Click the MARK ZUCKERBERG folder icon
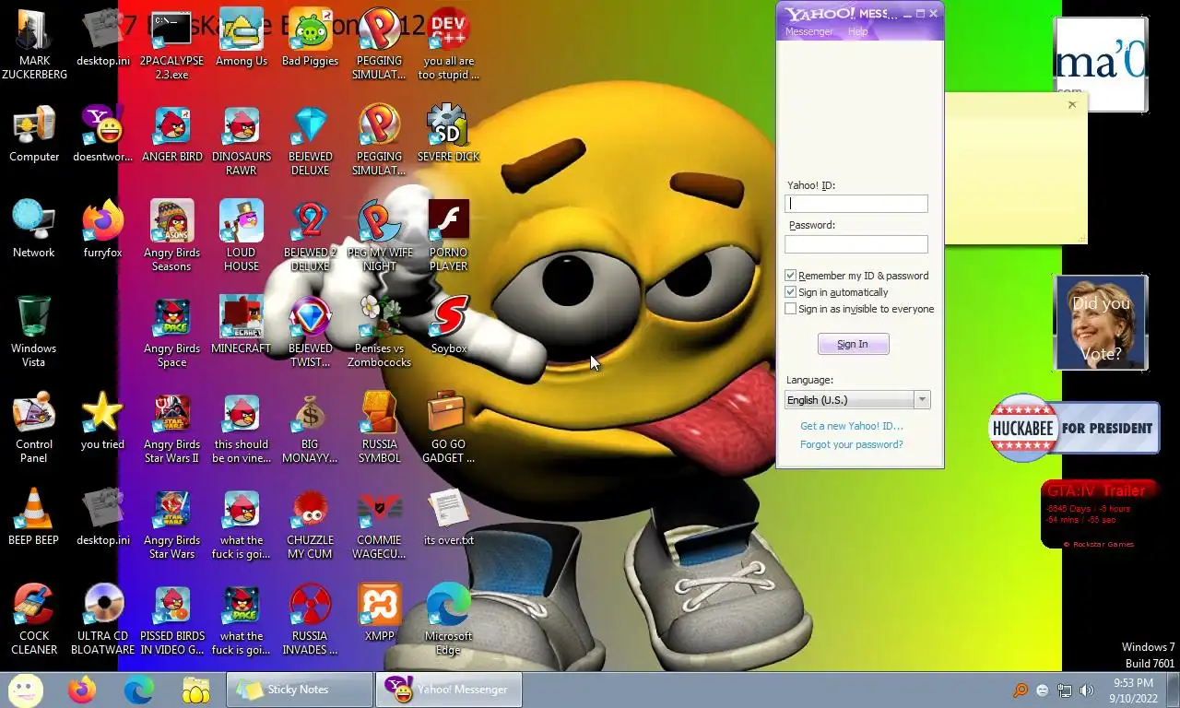The image size is (1180, 708). [34, 45]
